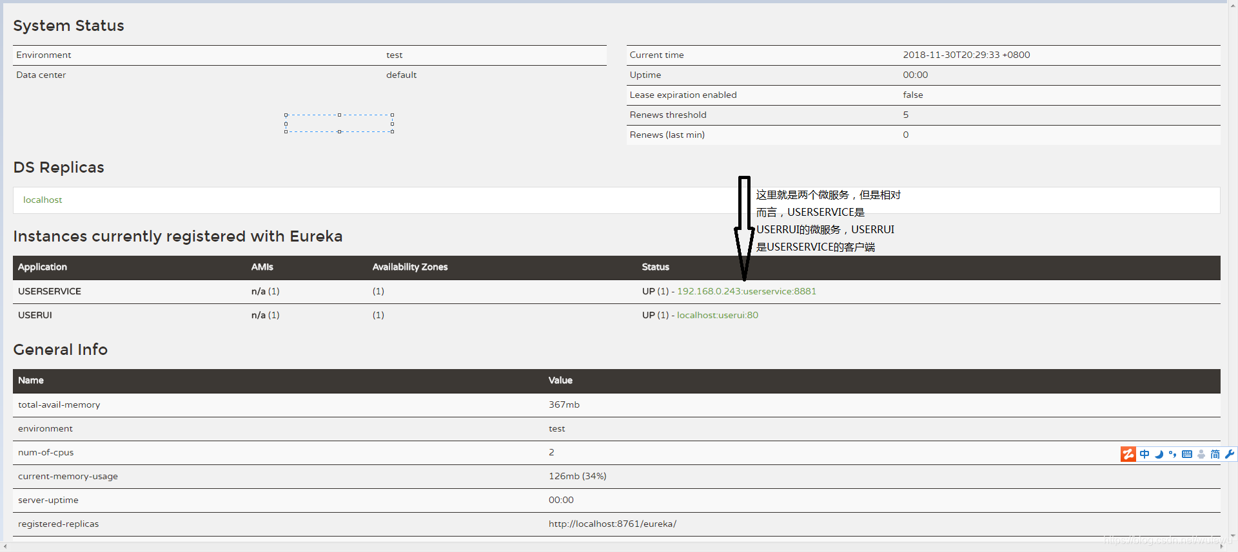Viewport: 1238px width, 552px height.
Task: Select the 367mb memory value
Action: pyautogui.click(x=564, y=404)
